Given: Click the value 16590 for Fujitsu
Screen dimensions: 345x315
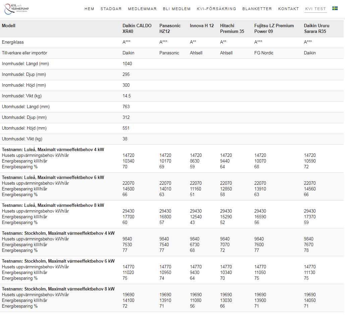Looking at the screenshot, I should (x=260, y=217).
